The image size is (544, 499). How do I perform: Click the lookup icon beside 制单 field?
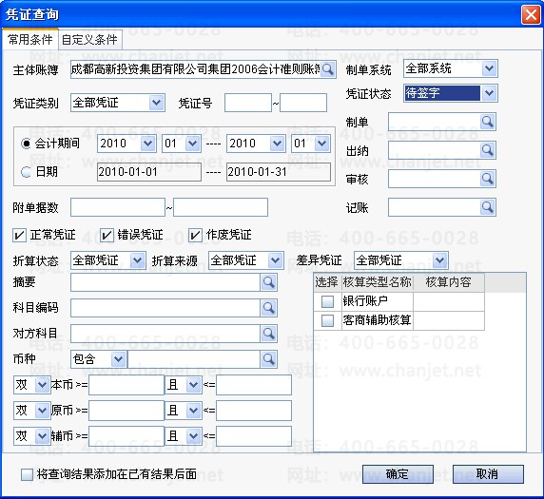tap(488, 122)
